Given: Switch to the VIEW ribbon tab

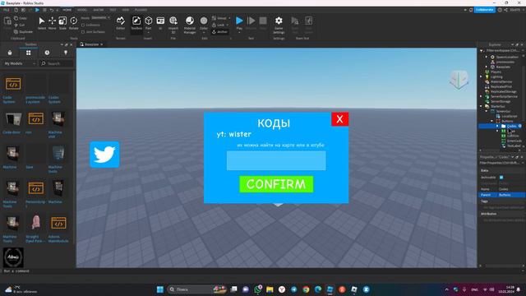Looking at the screenshot, I should point(126,10).
